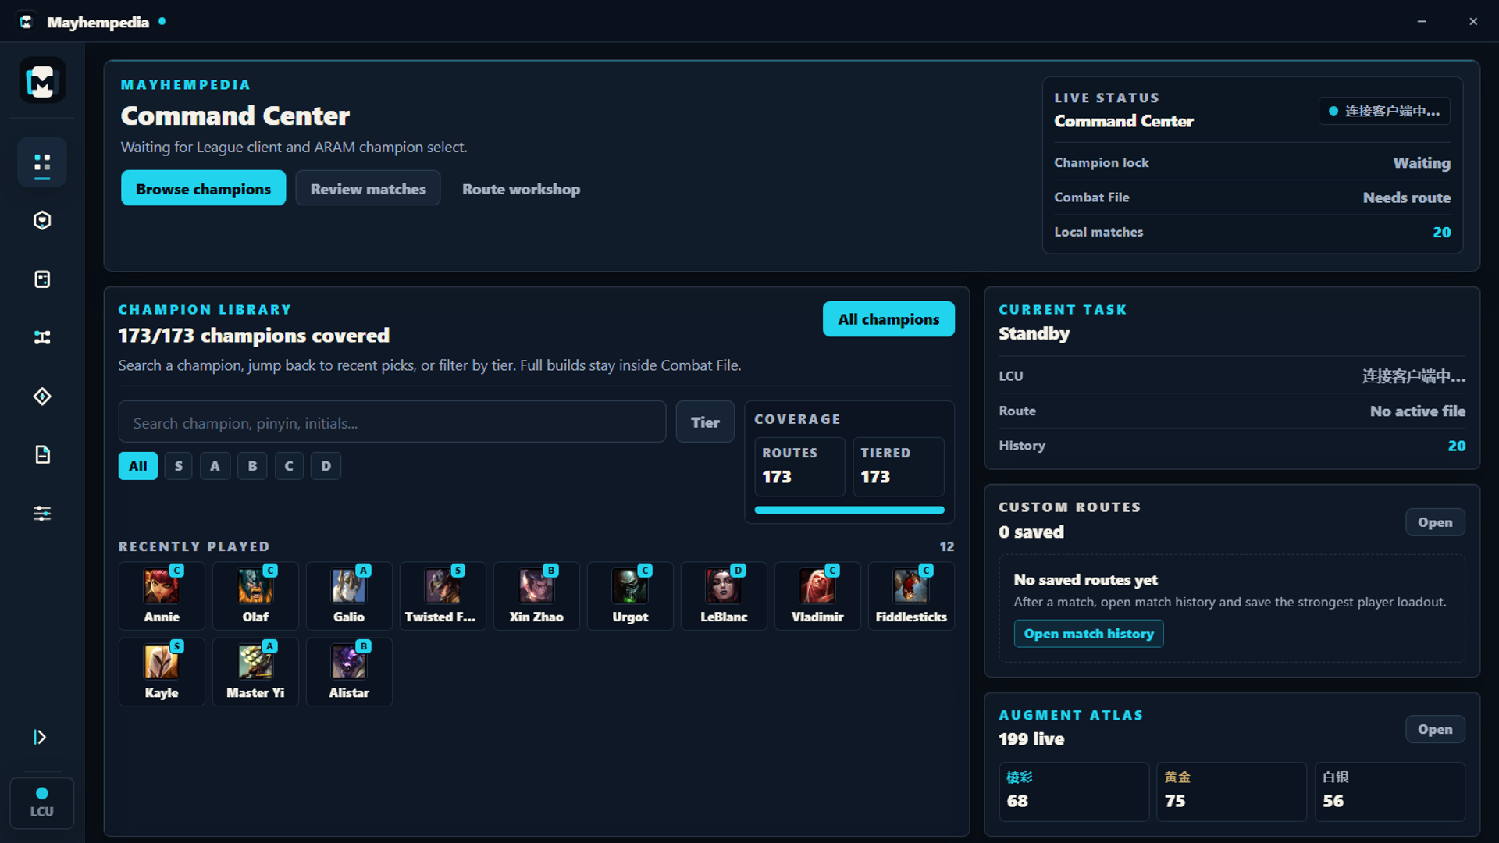
Task: Click the Routes 173 coverage tile
Action: pos(799,466)
